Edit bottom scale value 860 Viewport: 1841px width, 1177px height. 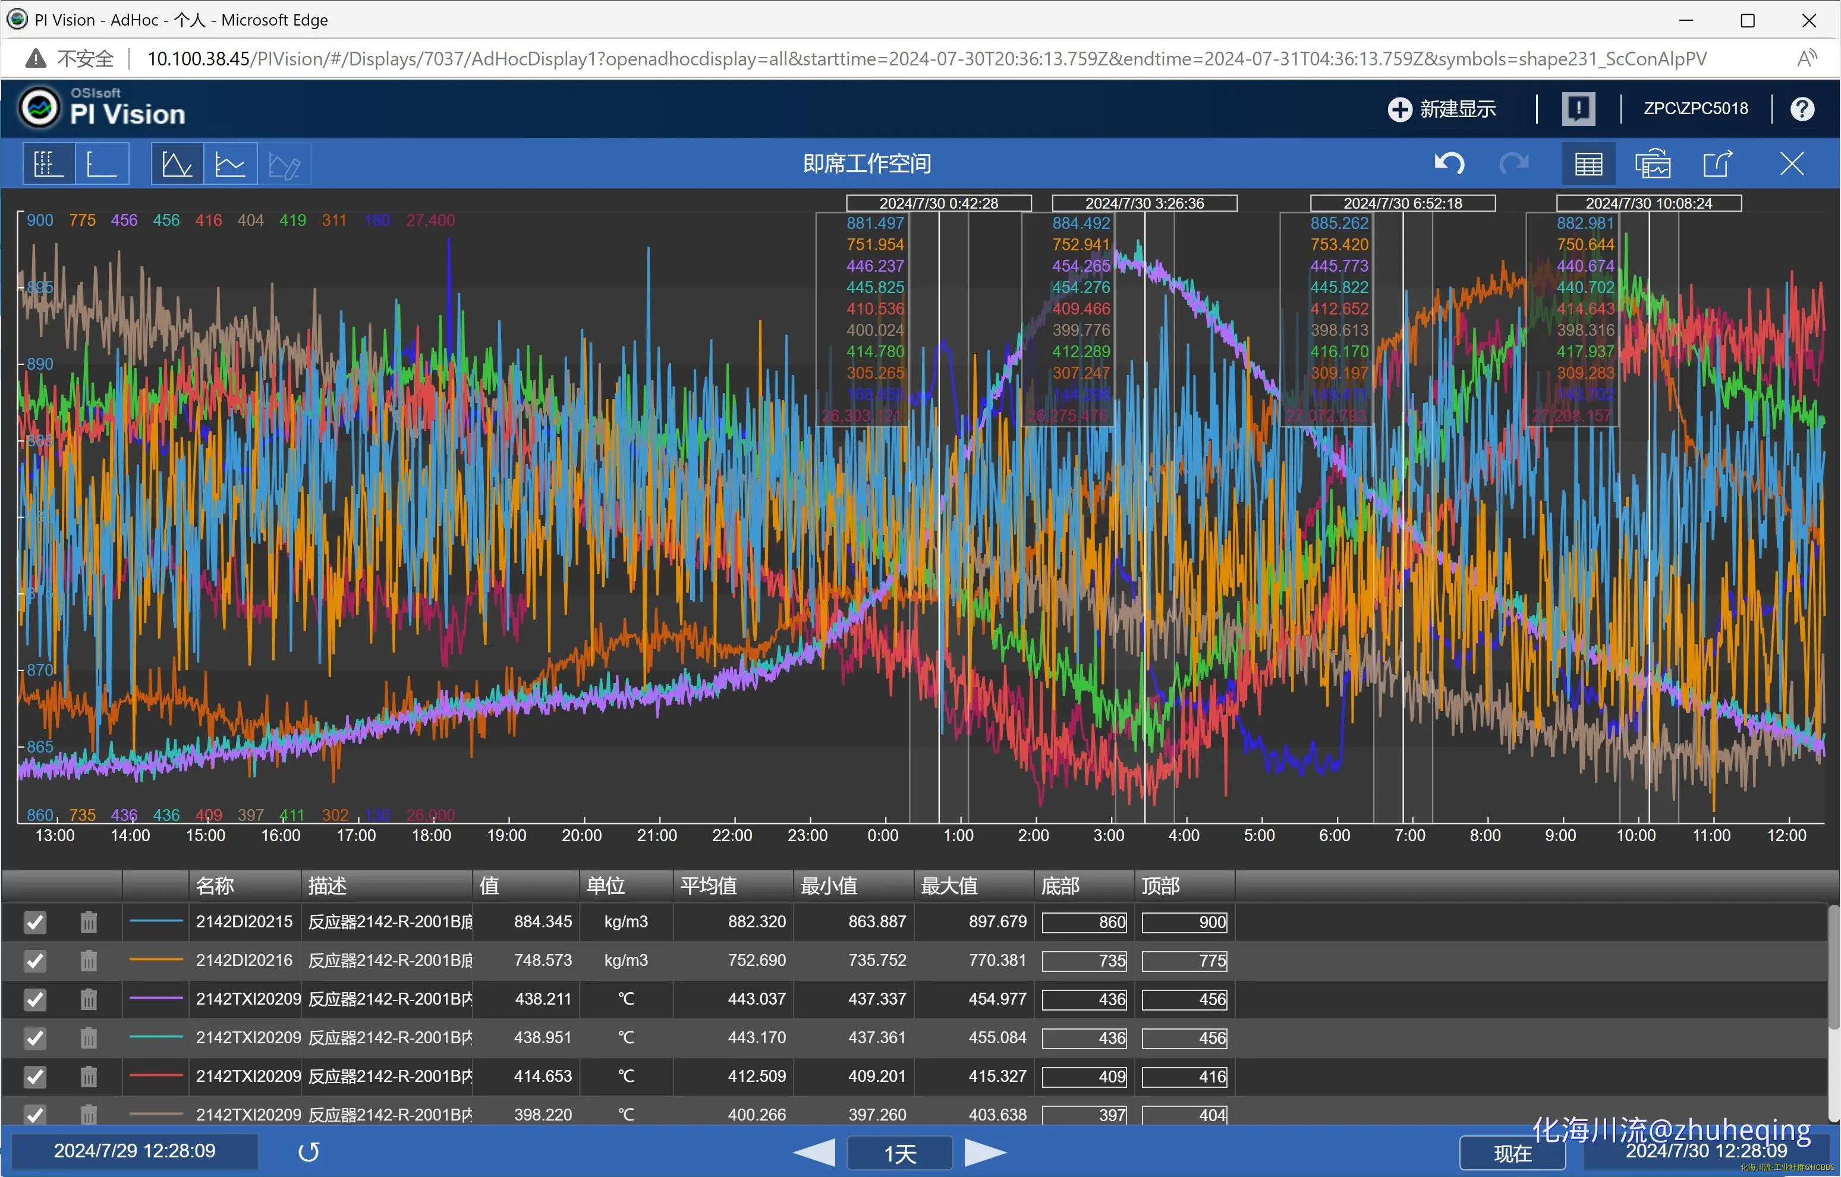click(1084, 923)
